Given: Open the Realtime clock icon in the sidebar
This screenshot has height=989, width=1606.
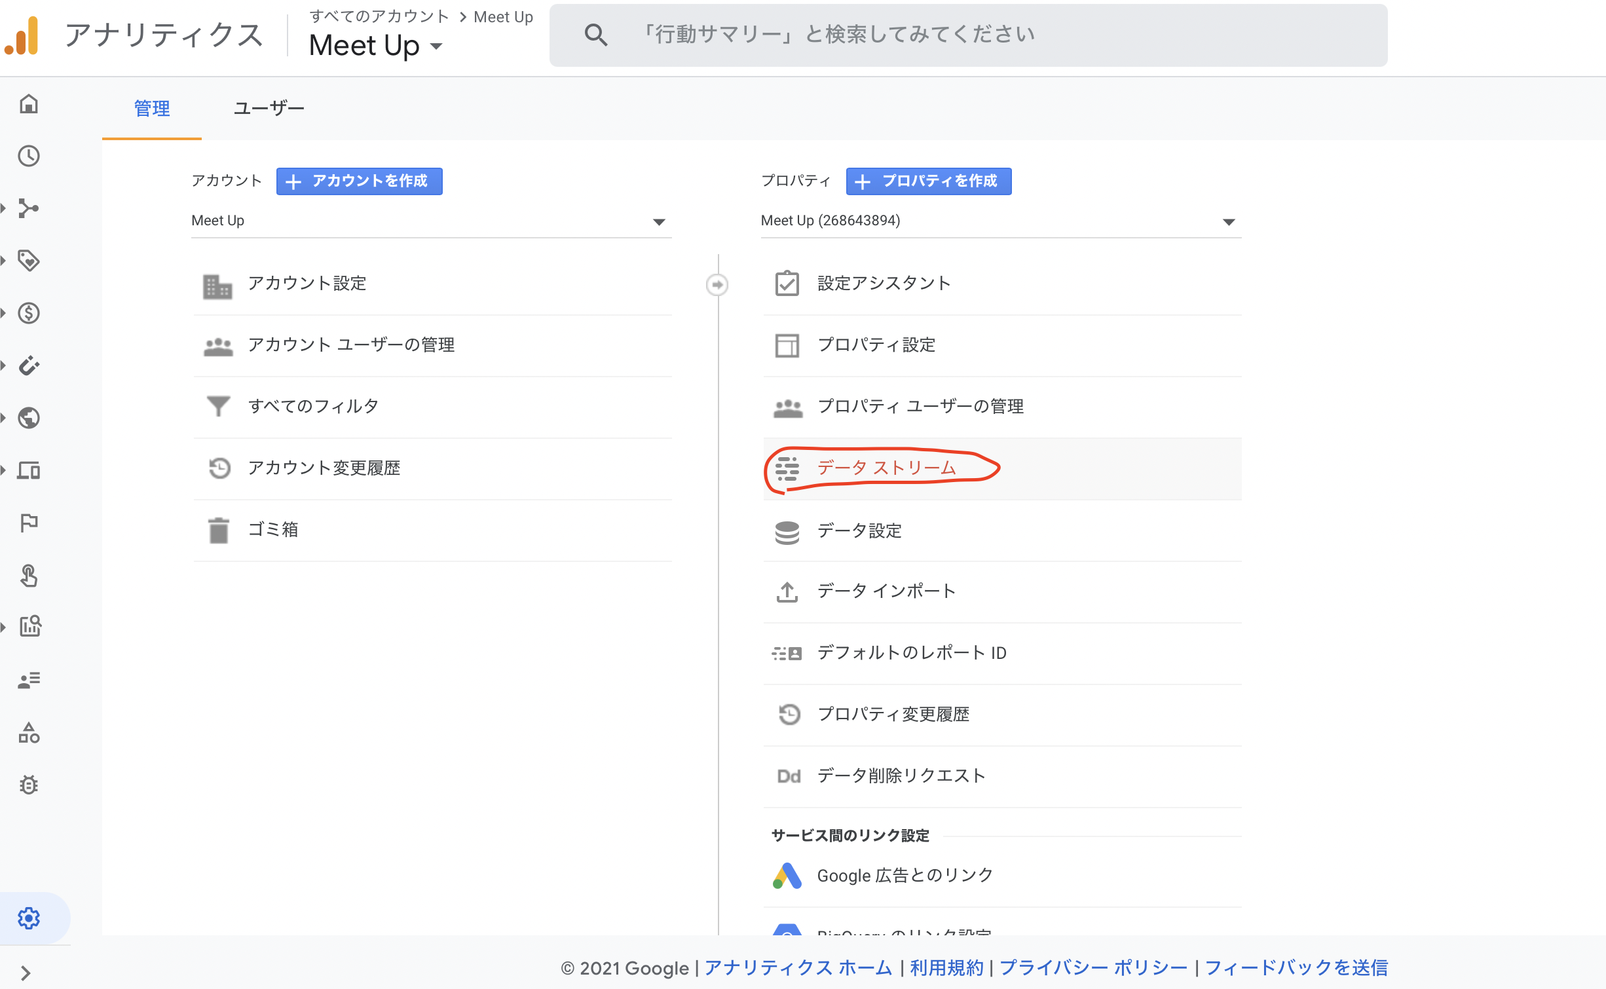Looking at the screenshot, I should click(29, 156).
